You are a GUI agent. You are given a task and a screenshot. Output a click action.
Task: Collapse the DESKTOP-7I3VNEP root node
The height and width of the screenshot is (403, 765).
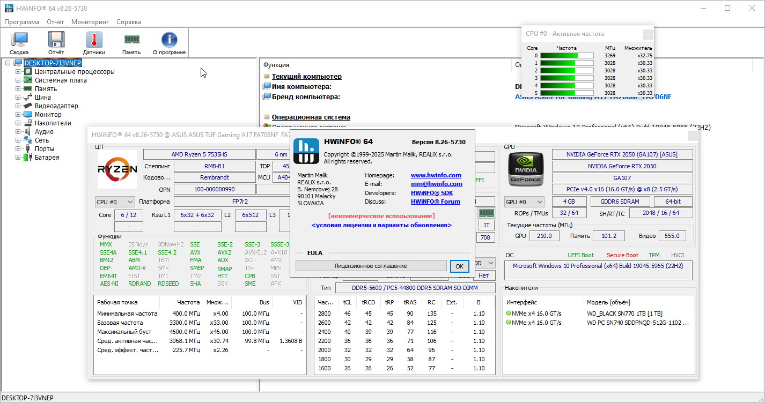[x=8, y=63]
